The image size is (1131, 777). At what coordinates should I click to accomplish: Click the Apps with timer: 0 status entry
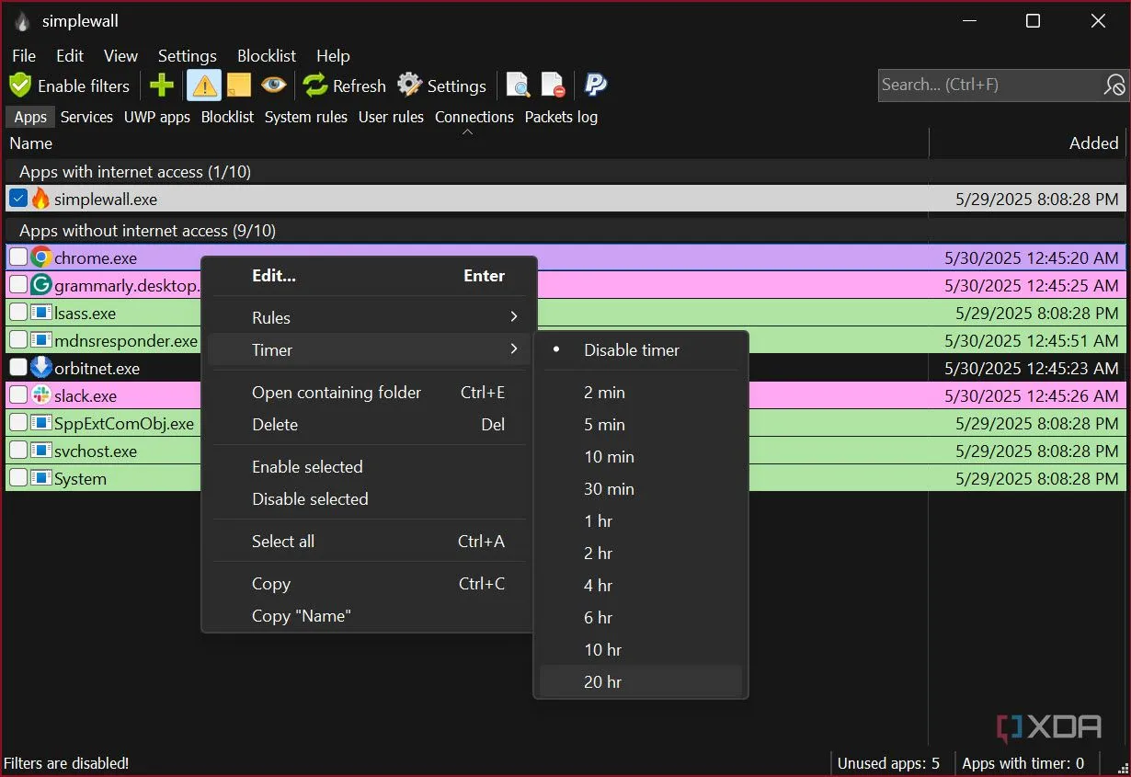[x=1023, y=763]
